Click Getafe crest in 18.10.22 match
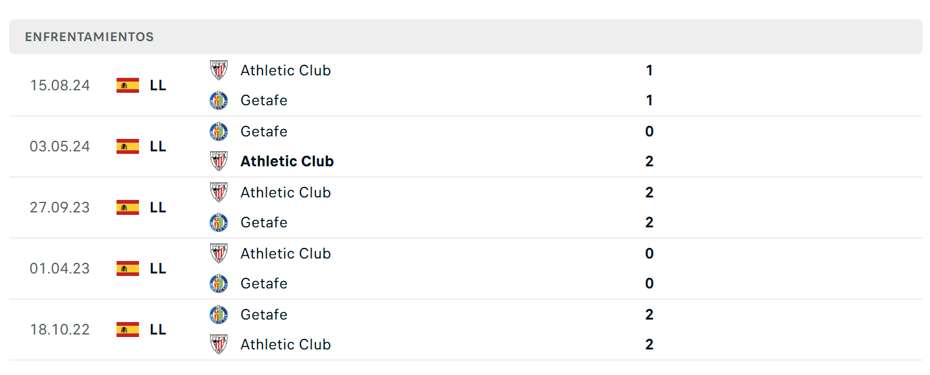 (219, 315)
